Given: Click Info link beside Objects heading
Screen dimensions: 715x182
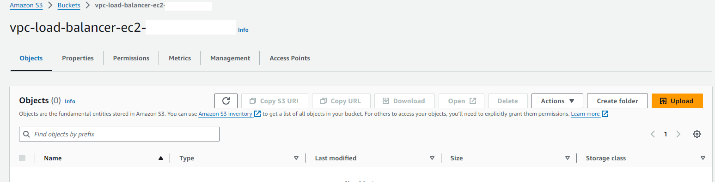Looking at the screenshot, I should pyautogui.click(x=70, y=101).
